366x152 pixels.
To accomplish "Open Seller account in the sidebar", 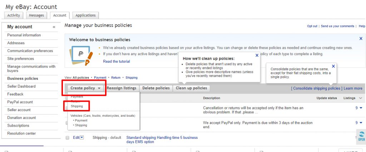I will point(19,110).
